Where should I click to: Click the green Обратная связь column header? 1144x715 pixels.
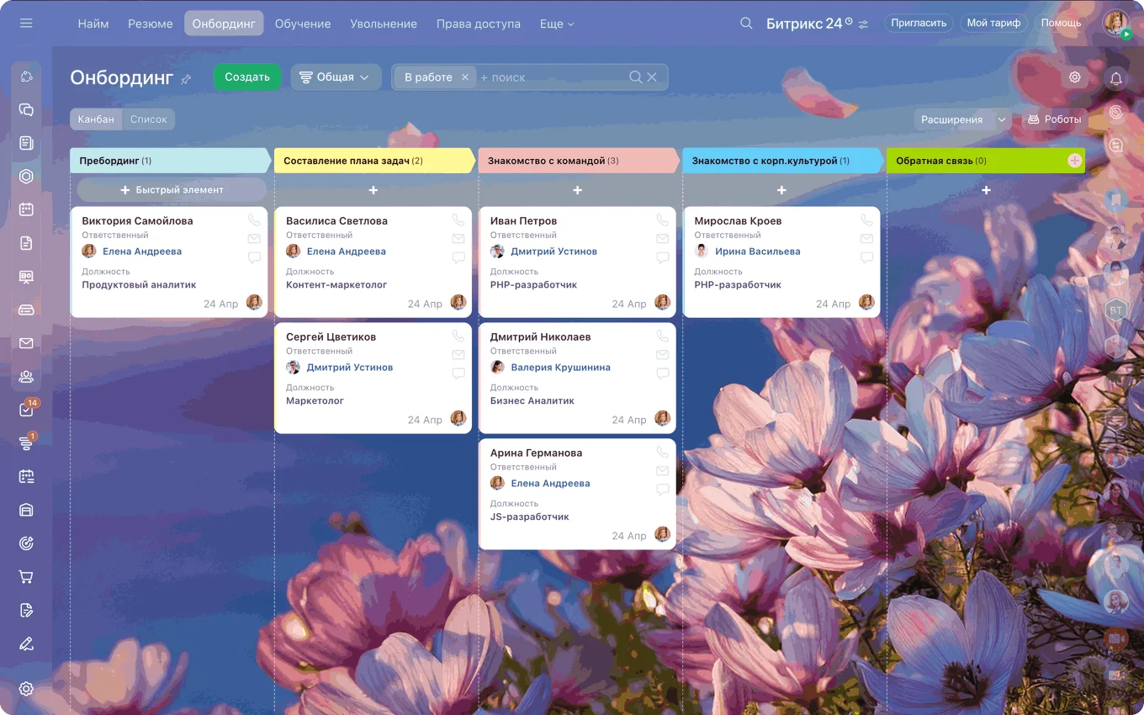click(x=976, y=161)
